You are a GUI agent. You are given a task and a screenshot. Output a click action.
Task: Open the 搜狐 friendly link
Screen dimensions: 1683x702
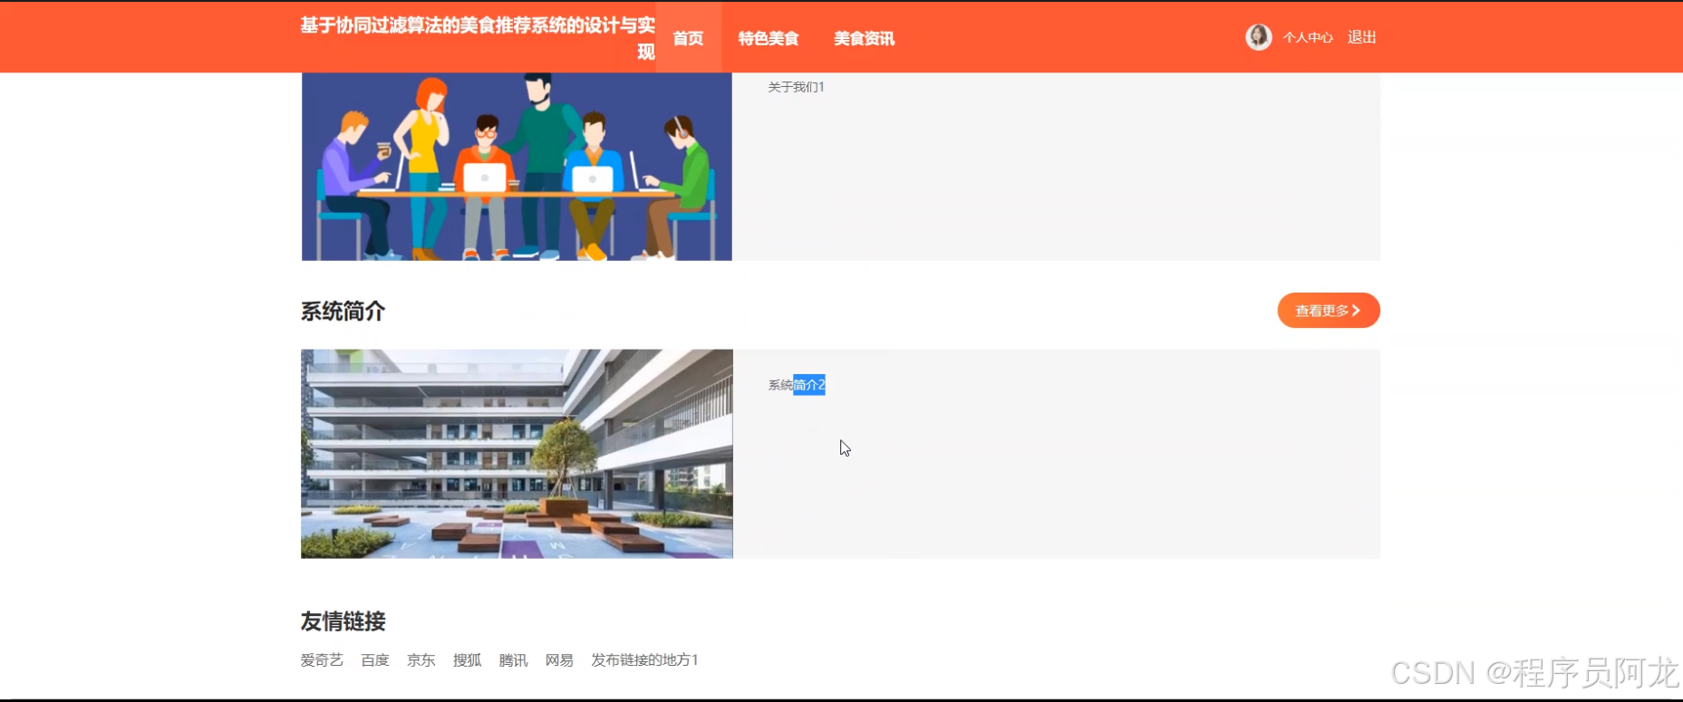(467, 660)
